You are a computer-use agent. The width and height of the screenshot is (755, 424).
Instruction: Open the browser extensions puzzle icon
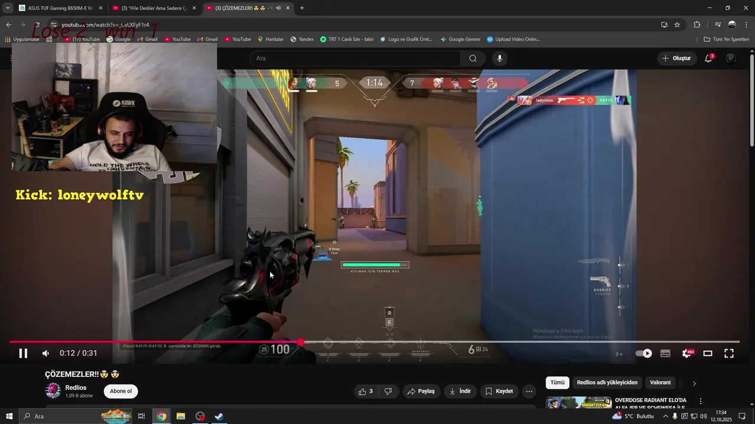(x=697, y=25)
